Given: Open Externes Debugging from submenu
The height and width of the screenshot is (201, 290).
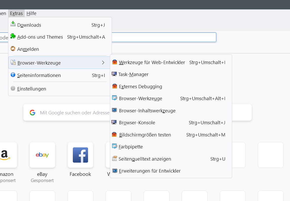Looking at the screenshot, I should pos(140,86).
